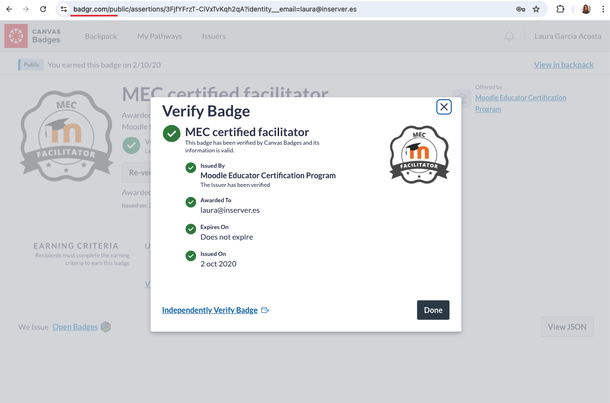Open the Issuers tab
Image resolution: width=610 pixels, height=403 pixels.
[214, 36]
